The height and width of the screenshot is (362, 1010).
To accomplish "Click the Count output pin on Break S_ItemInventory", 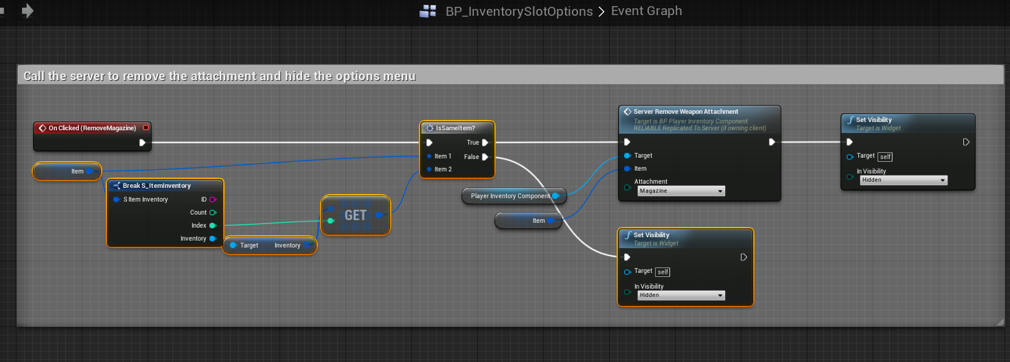I will pos(212,213).
